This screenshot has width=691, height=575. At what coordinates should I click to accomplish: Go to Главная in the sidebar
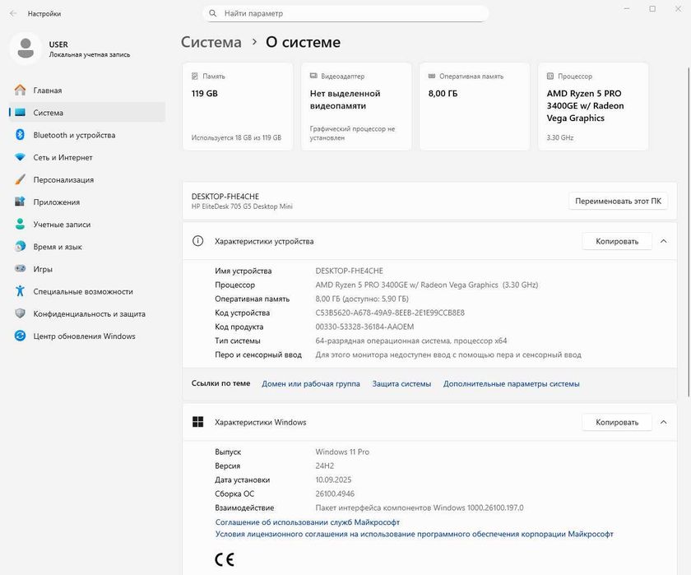click(48, 90)
